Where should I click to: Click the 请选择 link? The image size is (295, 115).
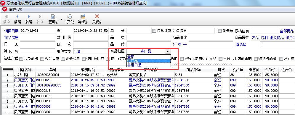click(241, 45)
